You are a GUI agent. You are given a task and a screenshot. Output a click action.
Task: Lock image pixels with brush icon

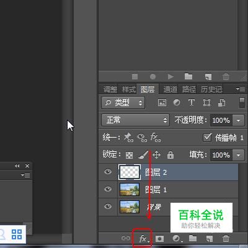click(143, 154)
